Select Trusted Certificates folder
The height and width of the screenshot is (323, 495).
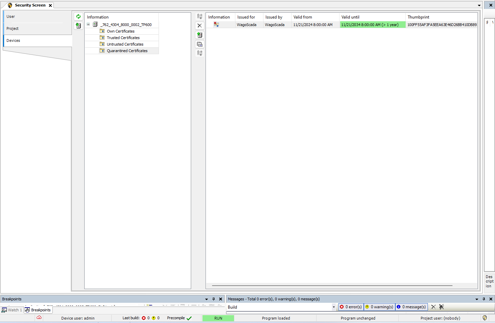(123, 38)
